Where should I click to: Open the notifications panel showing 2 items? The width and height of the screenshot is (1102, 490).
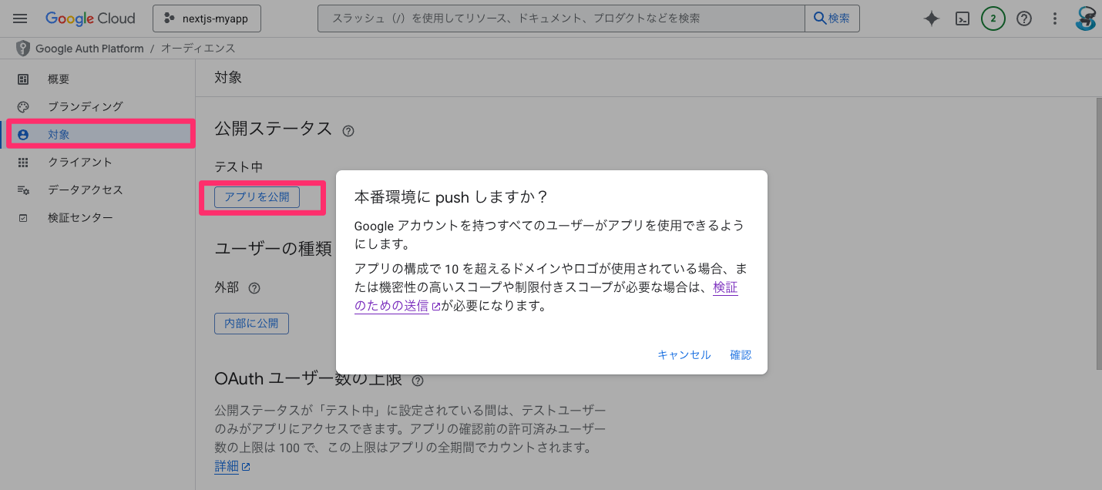click(x=993, y=18)
